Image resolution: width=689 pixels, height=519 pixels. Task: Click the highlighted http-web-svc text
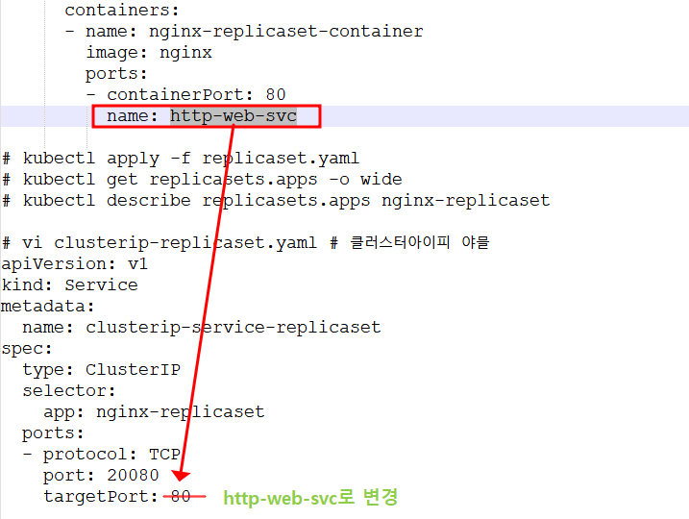point(234,116)
